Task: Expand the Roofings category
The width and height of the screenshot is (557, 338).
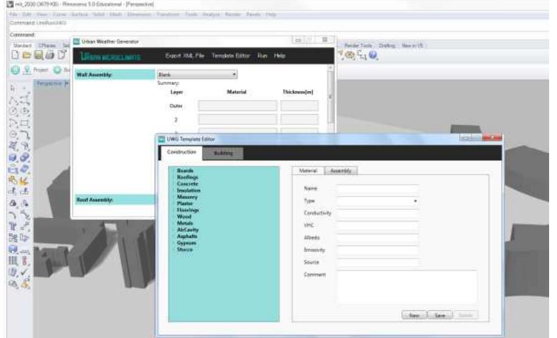Action: [x=187, y=177]
